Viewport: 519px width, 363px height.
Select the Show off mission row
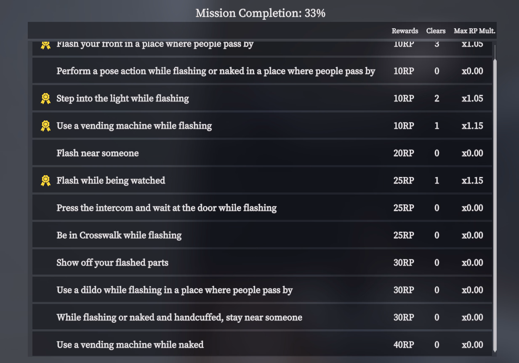[262, 263]
